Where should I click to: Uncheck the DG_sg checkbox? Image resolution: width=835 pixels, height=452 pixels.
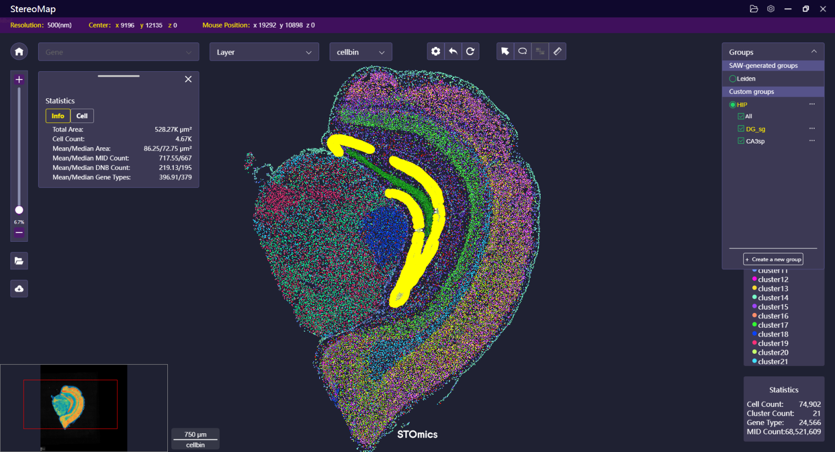pyautogui.click(x=741, y=129)
